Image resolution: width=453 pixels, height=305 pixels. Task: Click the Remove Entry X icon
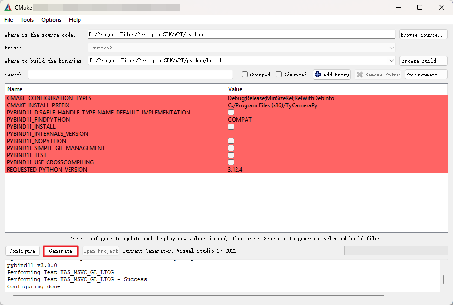360,75
